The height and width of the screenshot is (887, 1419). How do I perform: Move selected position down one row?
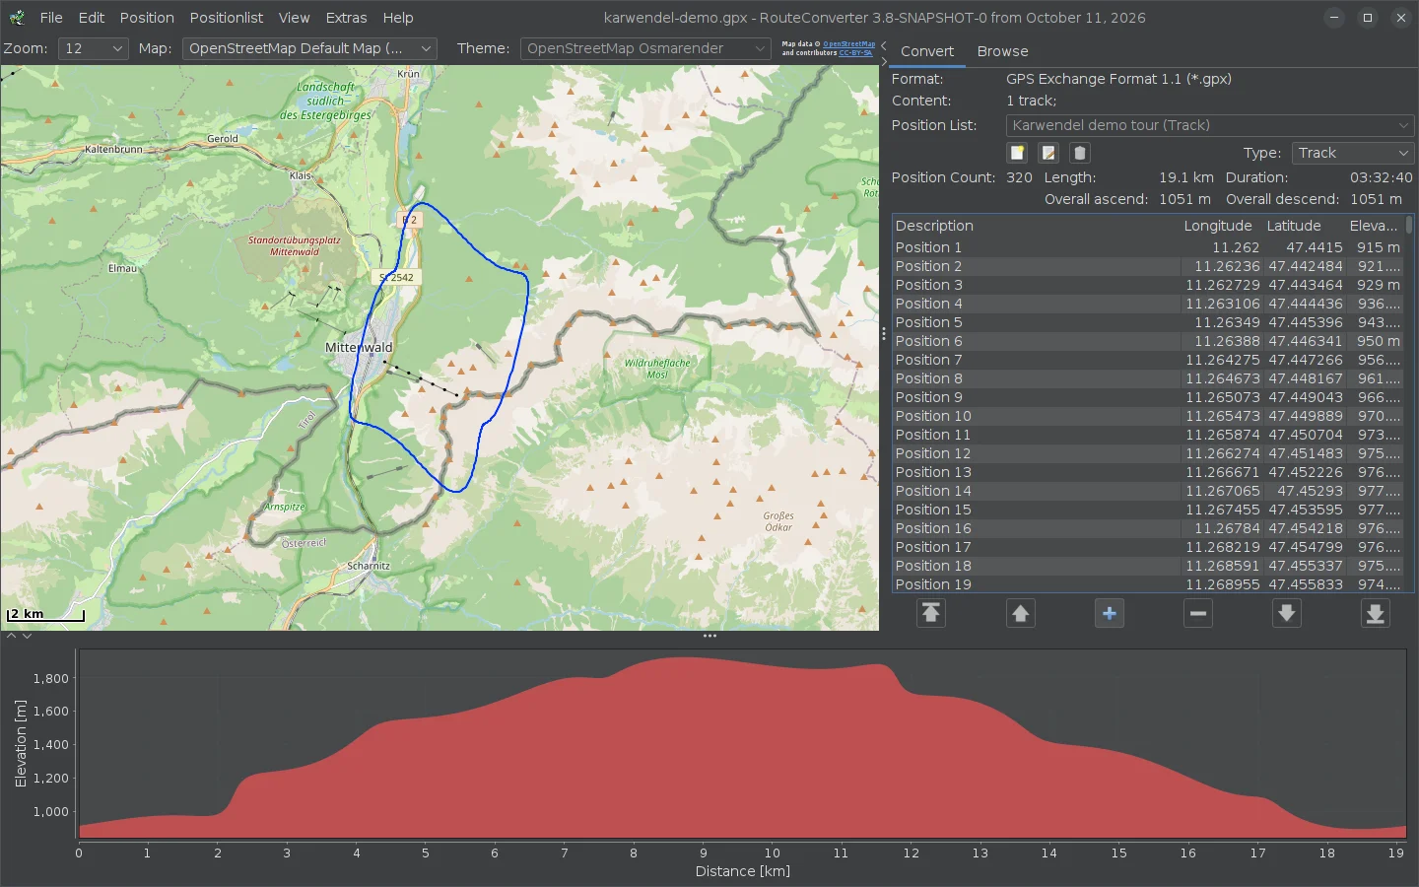[1286, 613]
